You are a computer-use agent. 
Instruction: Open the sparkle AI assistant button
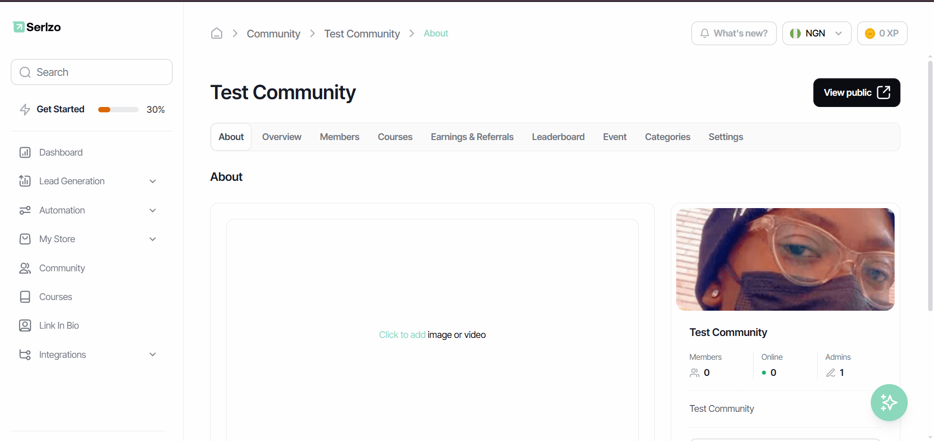point(889,403)
